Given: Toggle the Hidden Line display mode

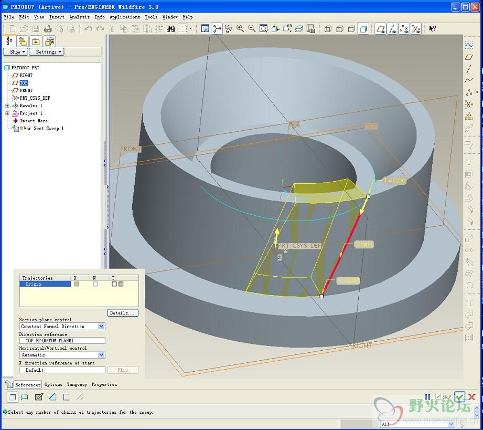Looking at the screenshot, I should [x=340, y=29].
